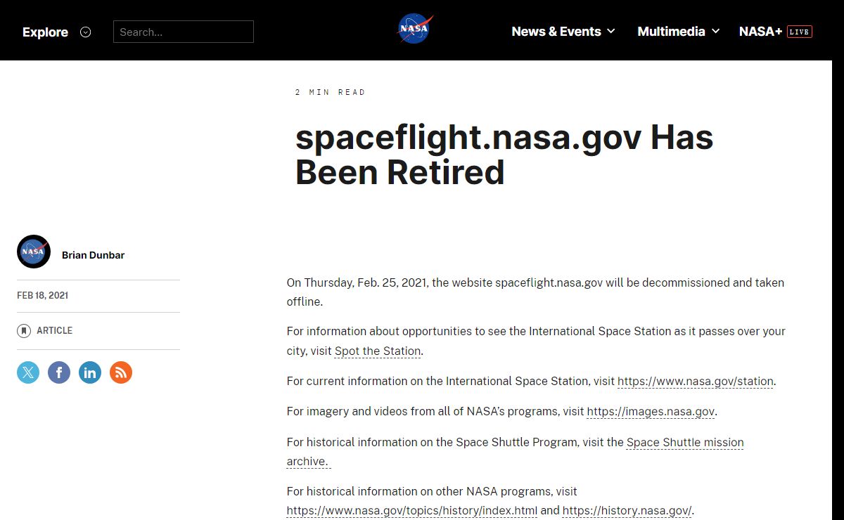The image size is (844, 520).
Task: Click the Article bookmark icon
Action: click(24, 331)
